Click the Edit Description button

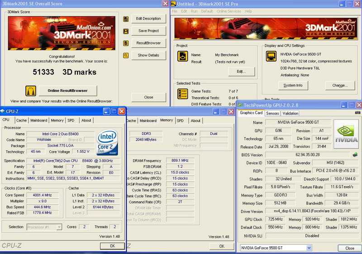148,19
